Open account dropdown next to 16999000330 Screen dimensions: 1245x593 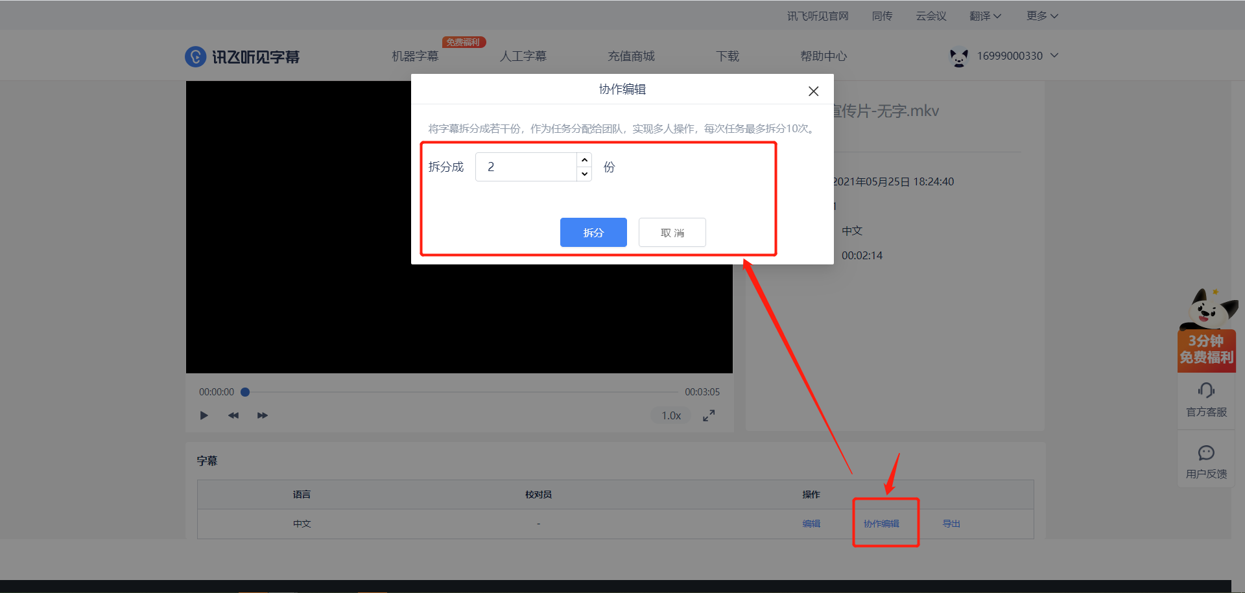(1054, 56)
